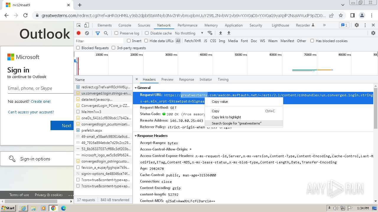
Task: Filter requests by JS type
Action: coord(205,41)
